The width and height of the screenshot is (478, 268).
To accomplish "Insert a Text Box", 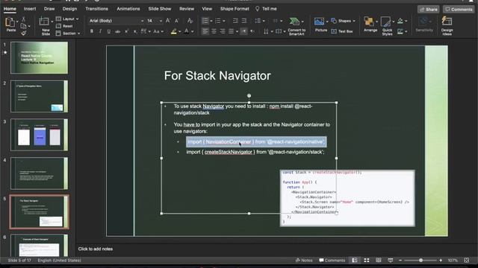I will [342, 31].
